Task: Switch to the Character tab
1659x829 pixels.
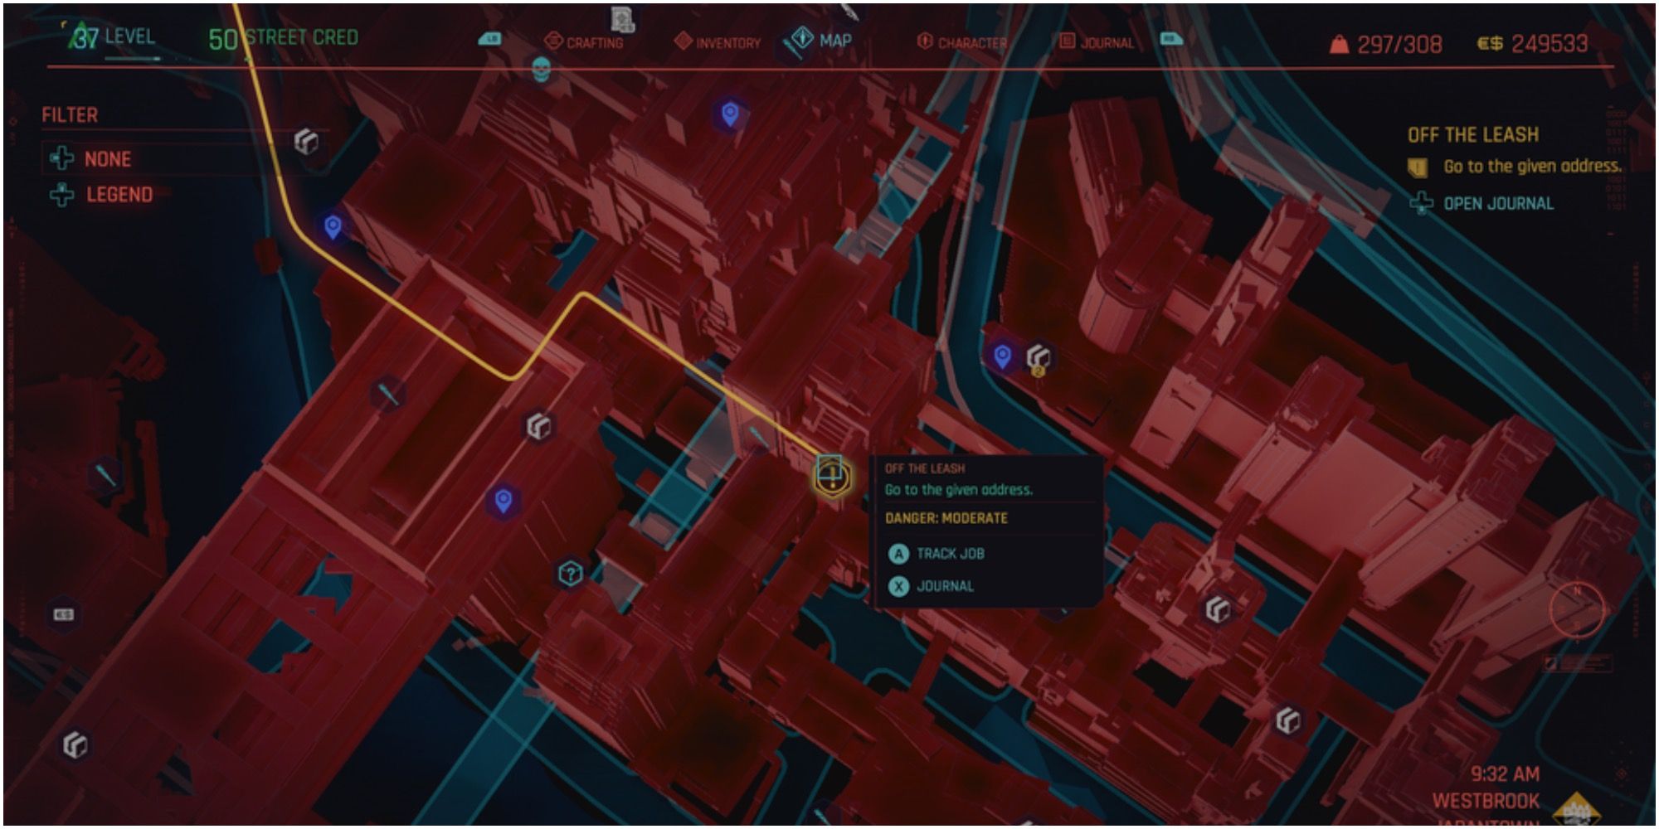Action: click(x=962, y=42)
